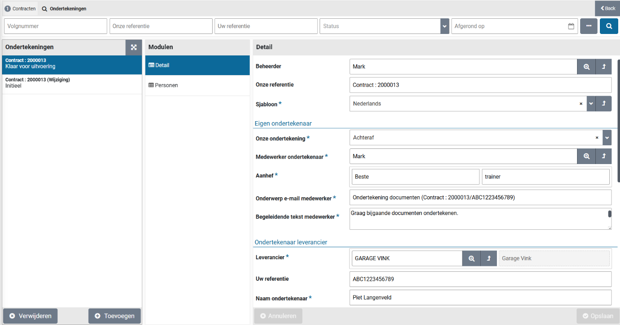The width and height of the screenshot is (620, 325).
Task: Click the arrow icon next to Beheerder lookup
Action: [x=603, y=67]
